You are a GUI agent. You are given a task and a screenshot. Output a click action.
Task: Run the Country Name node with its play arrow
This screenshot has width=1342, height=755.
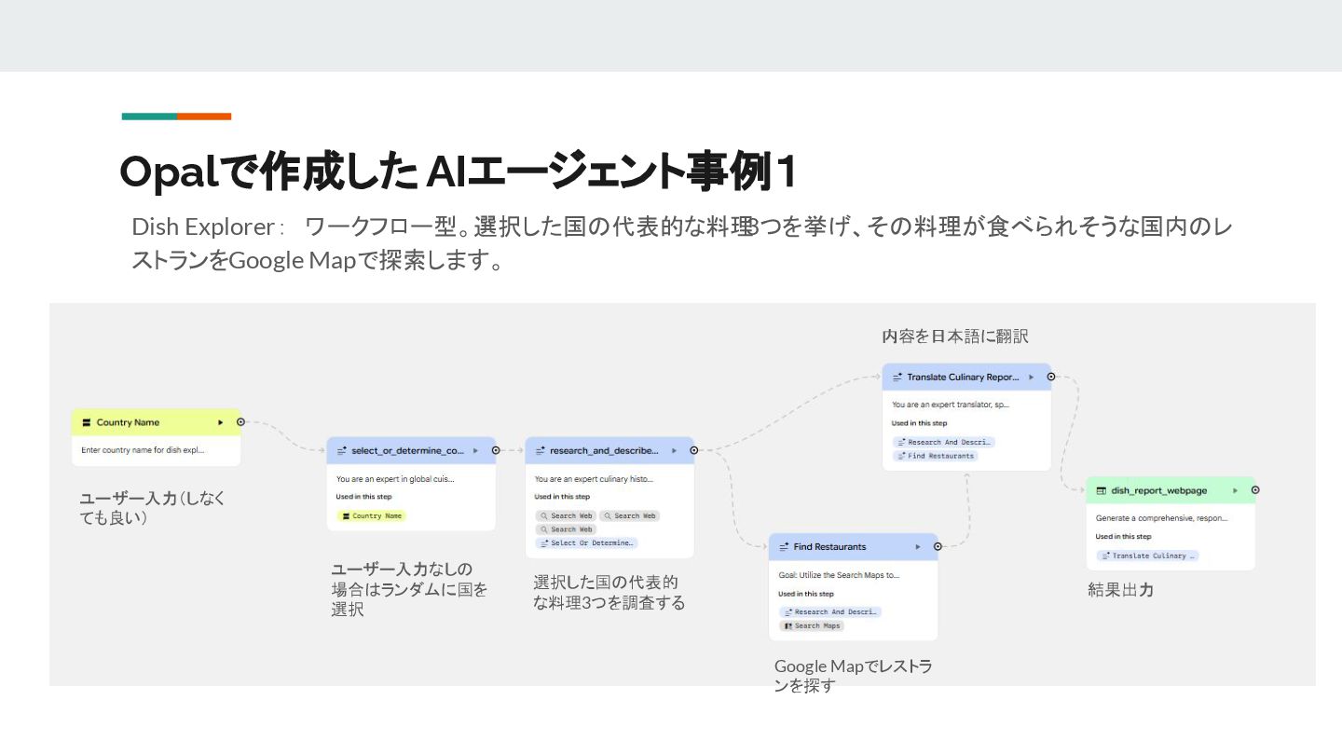(x=221, y=422)
